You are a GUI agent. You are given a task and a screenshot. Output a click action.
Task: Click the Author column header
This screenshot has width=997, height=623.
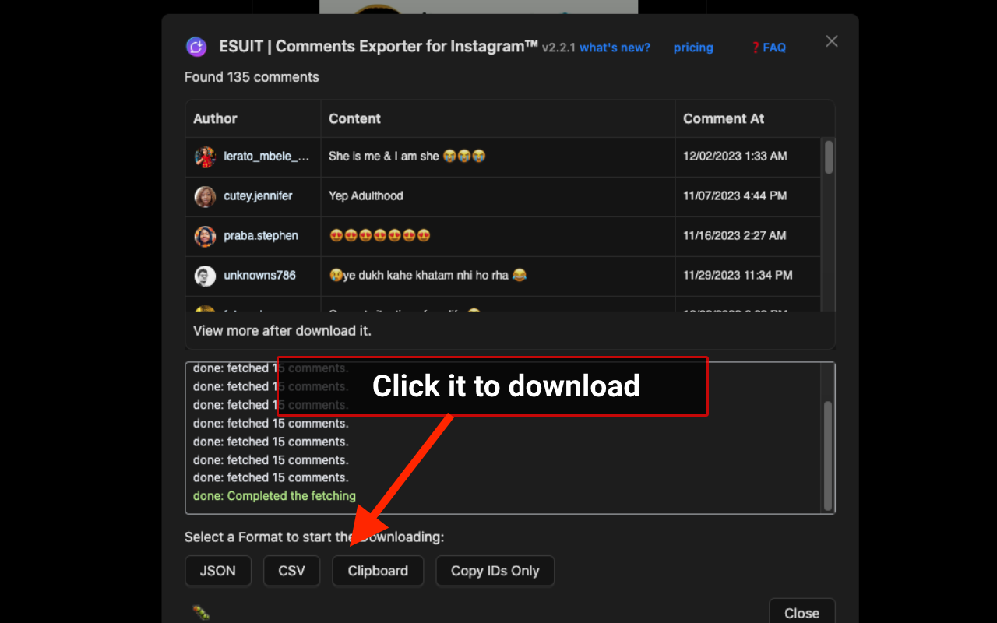coord(215,118)
